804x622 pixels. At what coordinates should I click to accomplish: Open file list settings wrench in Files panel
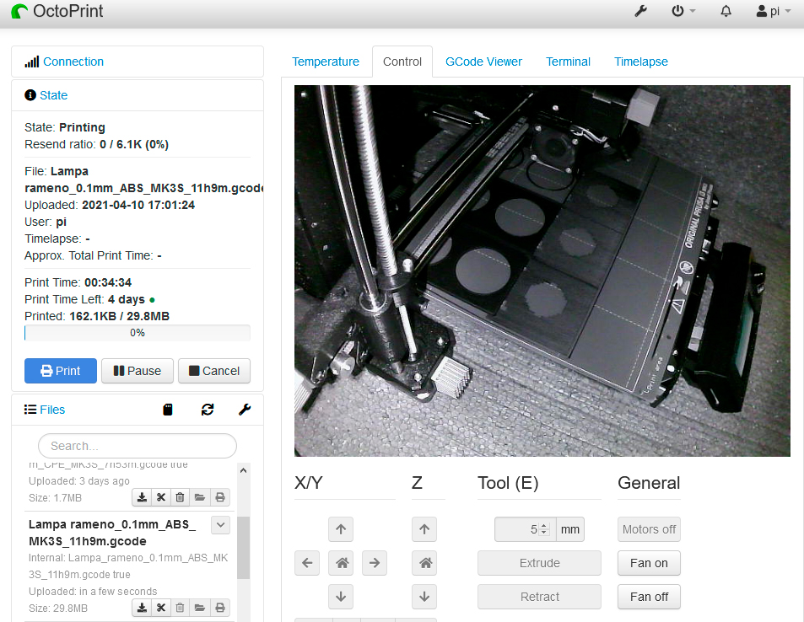[245, 410]
